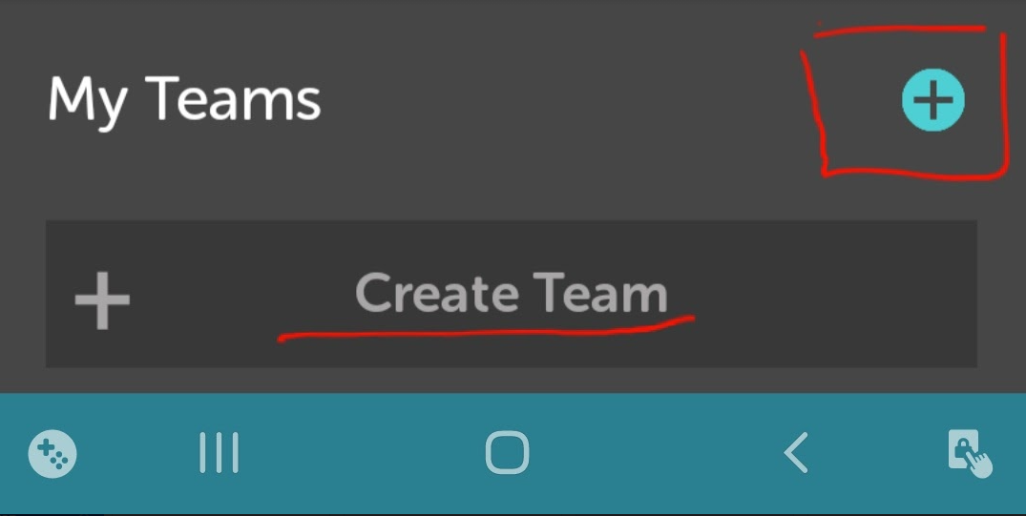Tap the dark Create Team row background

click(x=511, y=294)
